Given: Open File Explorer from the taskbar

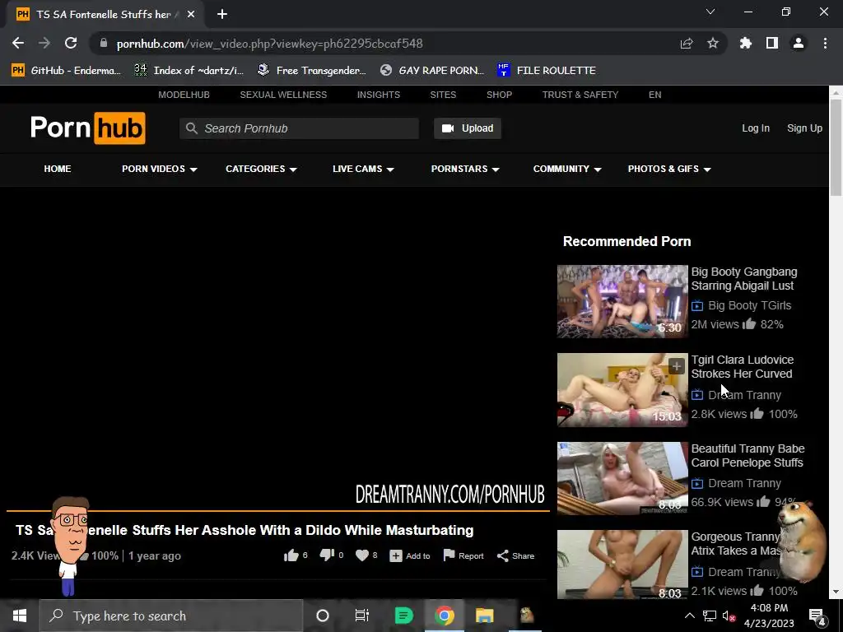Looking at the screenshot, I should tap(484, 616).
